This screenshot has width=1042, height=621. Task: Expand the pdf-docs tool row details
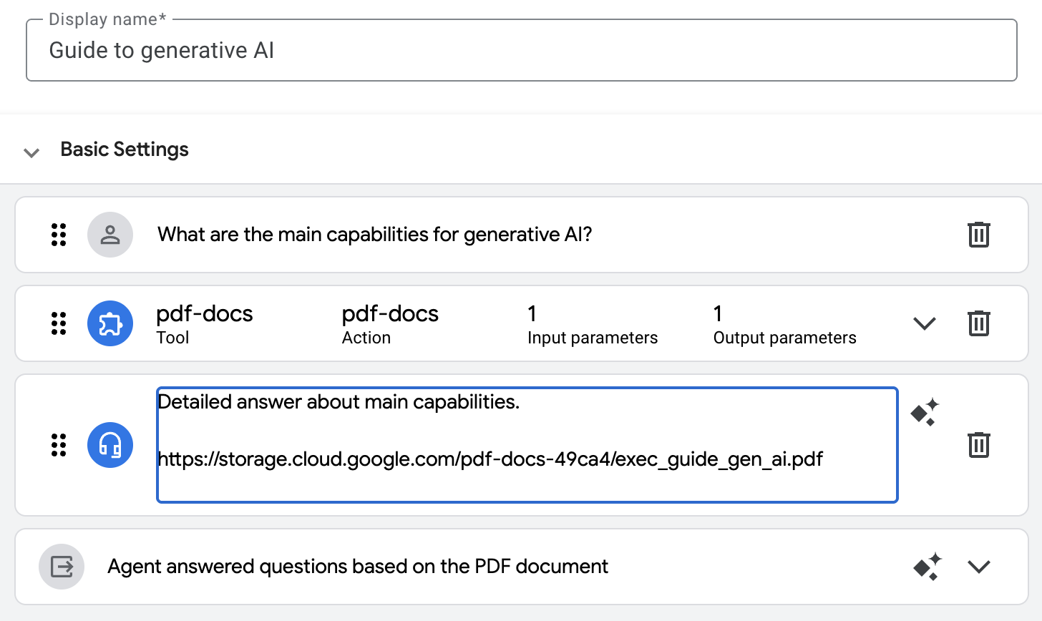pyautogui.click(x=925, y=323)
